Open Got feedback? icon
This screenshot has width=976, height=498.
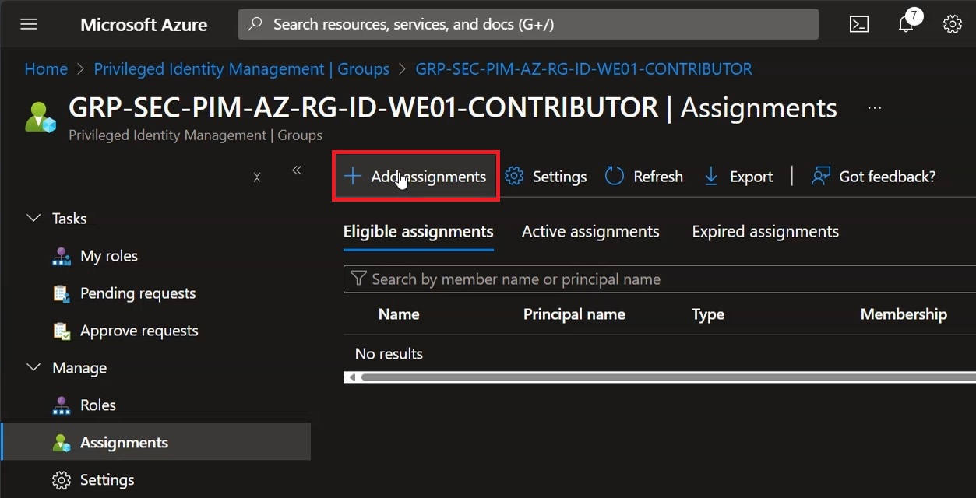[x=821, y=177]
